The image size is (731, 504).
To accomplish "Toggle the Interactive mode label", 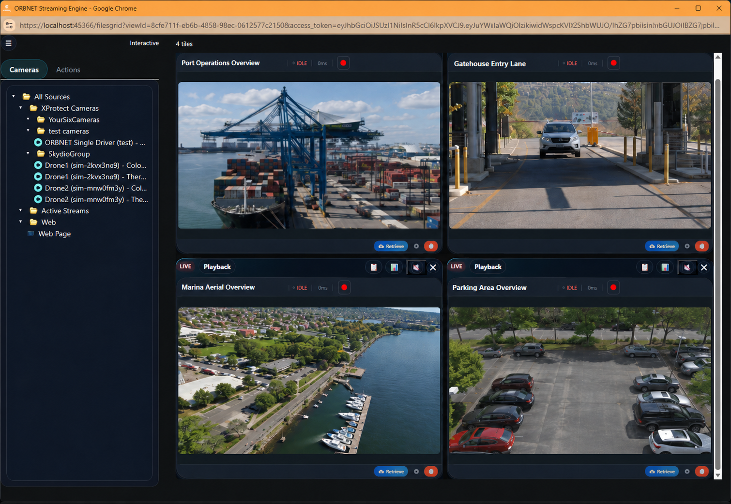I will (x=144, y=43).
